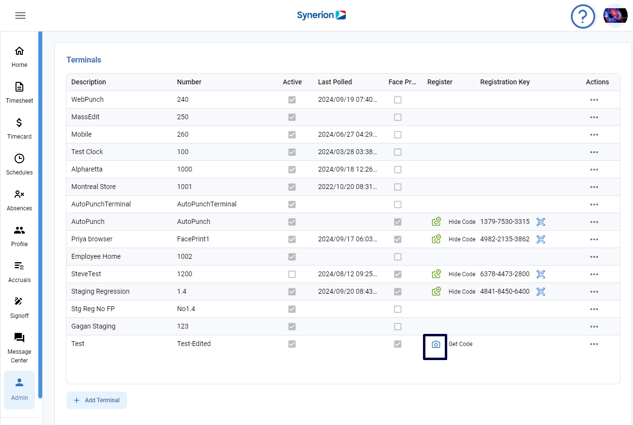Click Get Code for Test terminal
Screen dimensions: 633x425
click(460, 344)
